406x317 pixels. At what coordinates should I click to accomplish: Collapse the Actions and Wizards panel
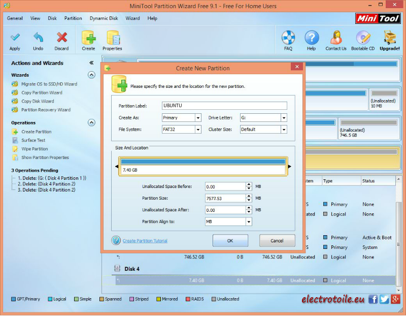point(91,62)
